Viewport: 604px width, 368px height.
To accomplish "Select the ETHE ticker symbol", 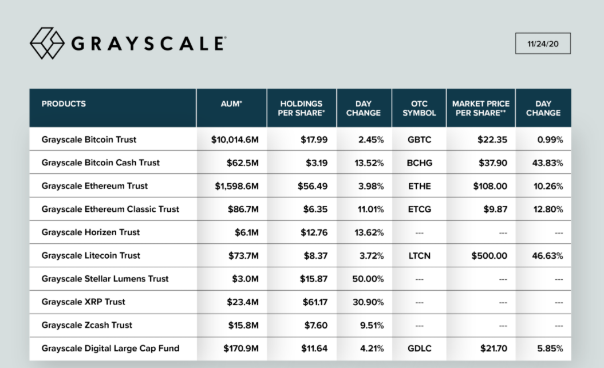I will tap(419, 186).
